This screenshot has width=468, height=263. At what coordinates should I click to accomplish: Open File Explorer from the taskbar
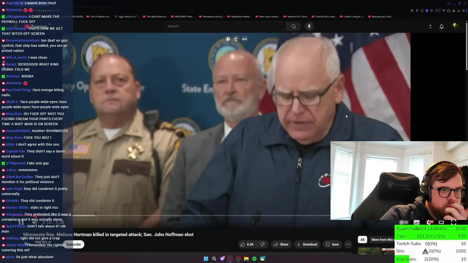click(246, 259)
